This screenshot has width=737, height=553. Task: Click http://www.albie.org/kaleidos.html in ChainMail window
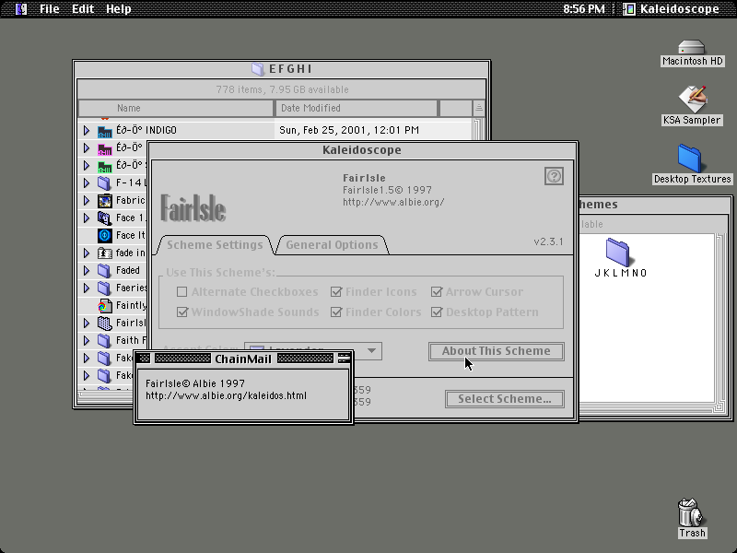pos(226,396)
